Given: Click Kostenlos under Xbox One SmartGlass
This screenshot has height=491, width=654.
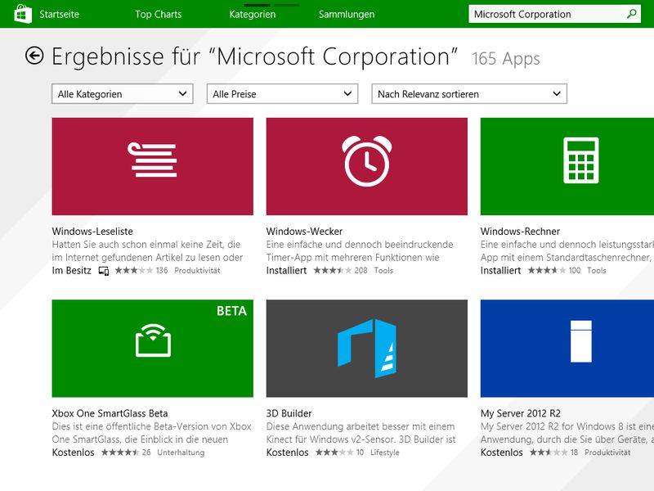Looking at the screenshot, I should (x=74, y=453).
